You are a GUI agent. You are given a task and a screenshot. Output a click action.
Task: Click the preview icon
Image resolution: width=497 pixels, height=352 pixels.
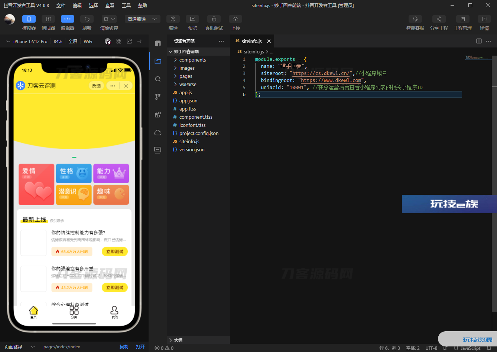click(192, 19)
